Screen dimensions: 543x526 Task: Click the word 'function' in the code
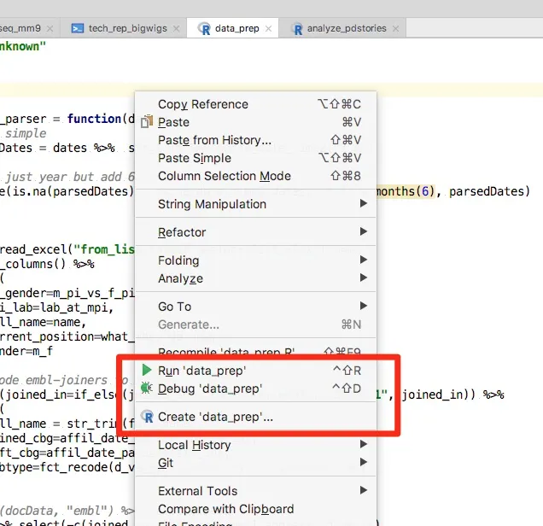tap(94, 119)
